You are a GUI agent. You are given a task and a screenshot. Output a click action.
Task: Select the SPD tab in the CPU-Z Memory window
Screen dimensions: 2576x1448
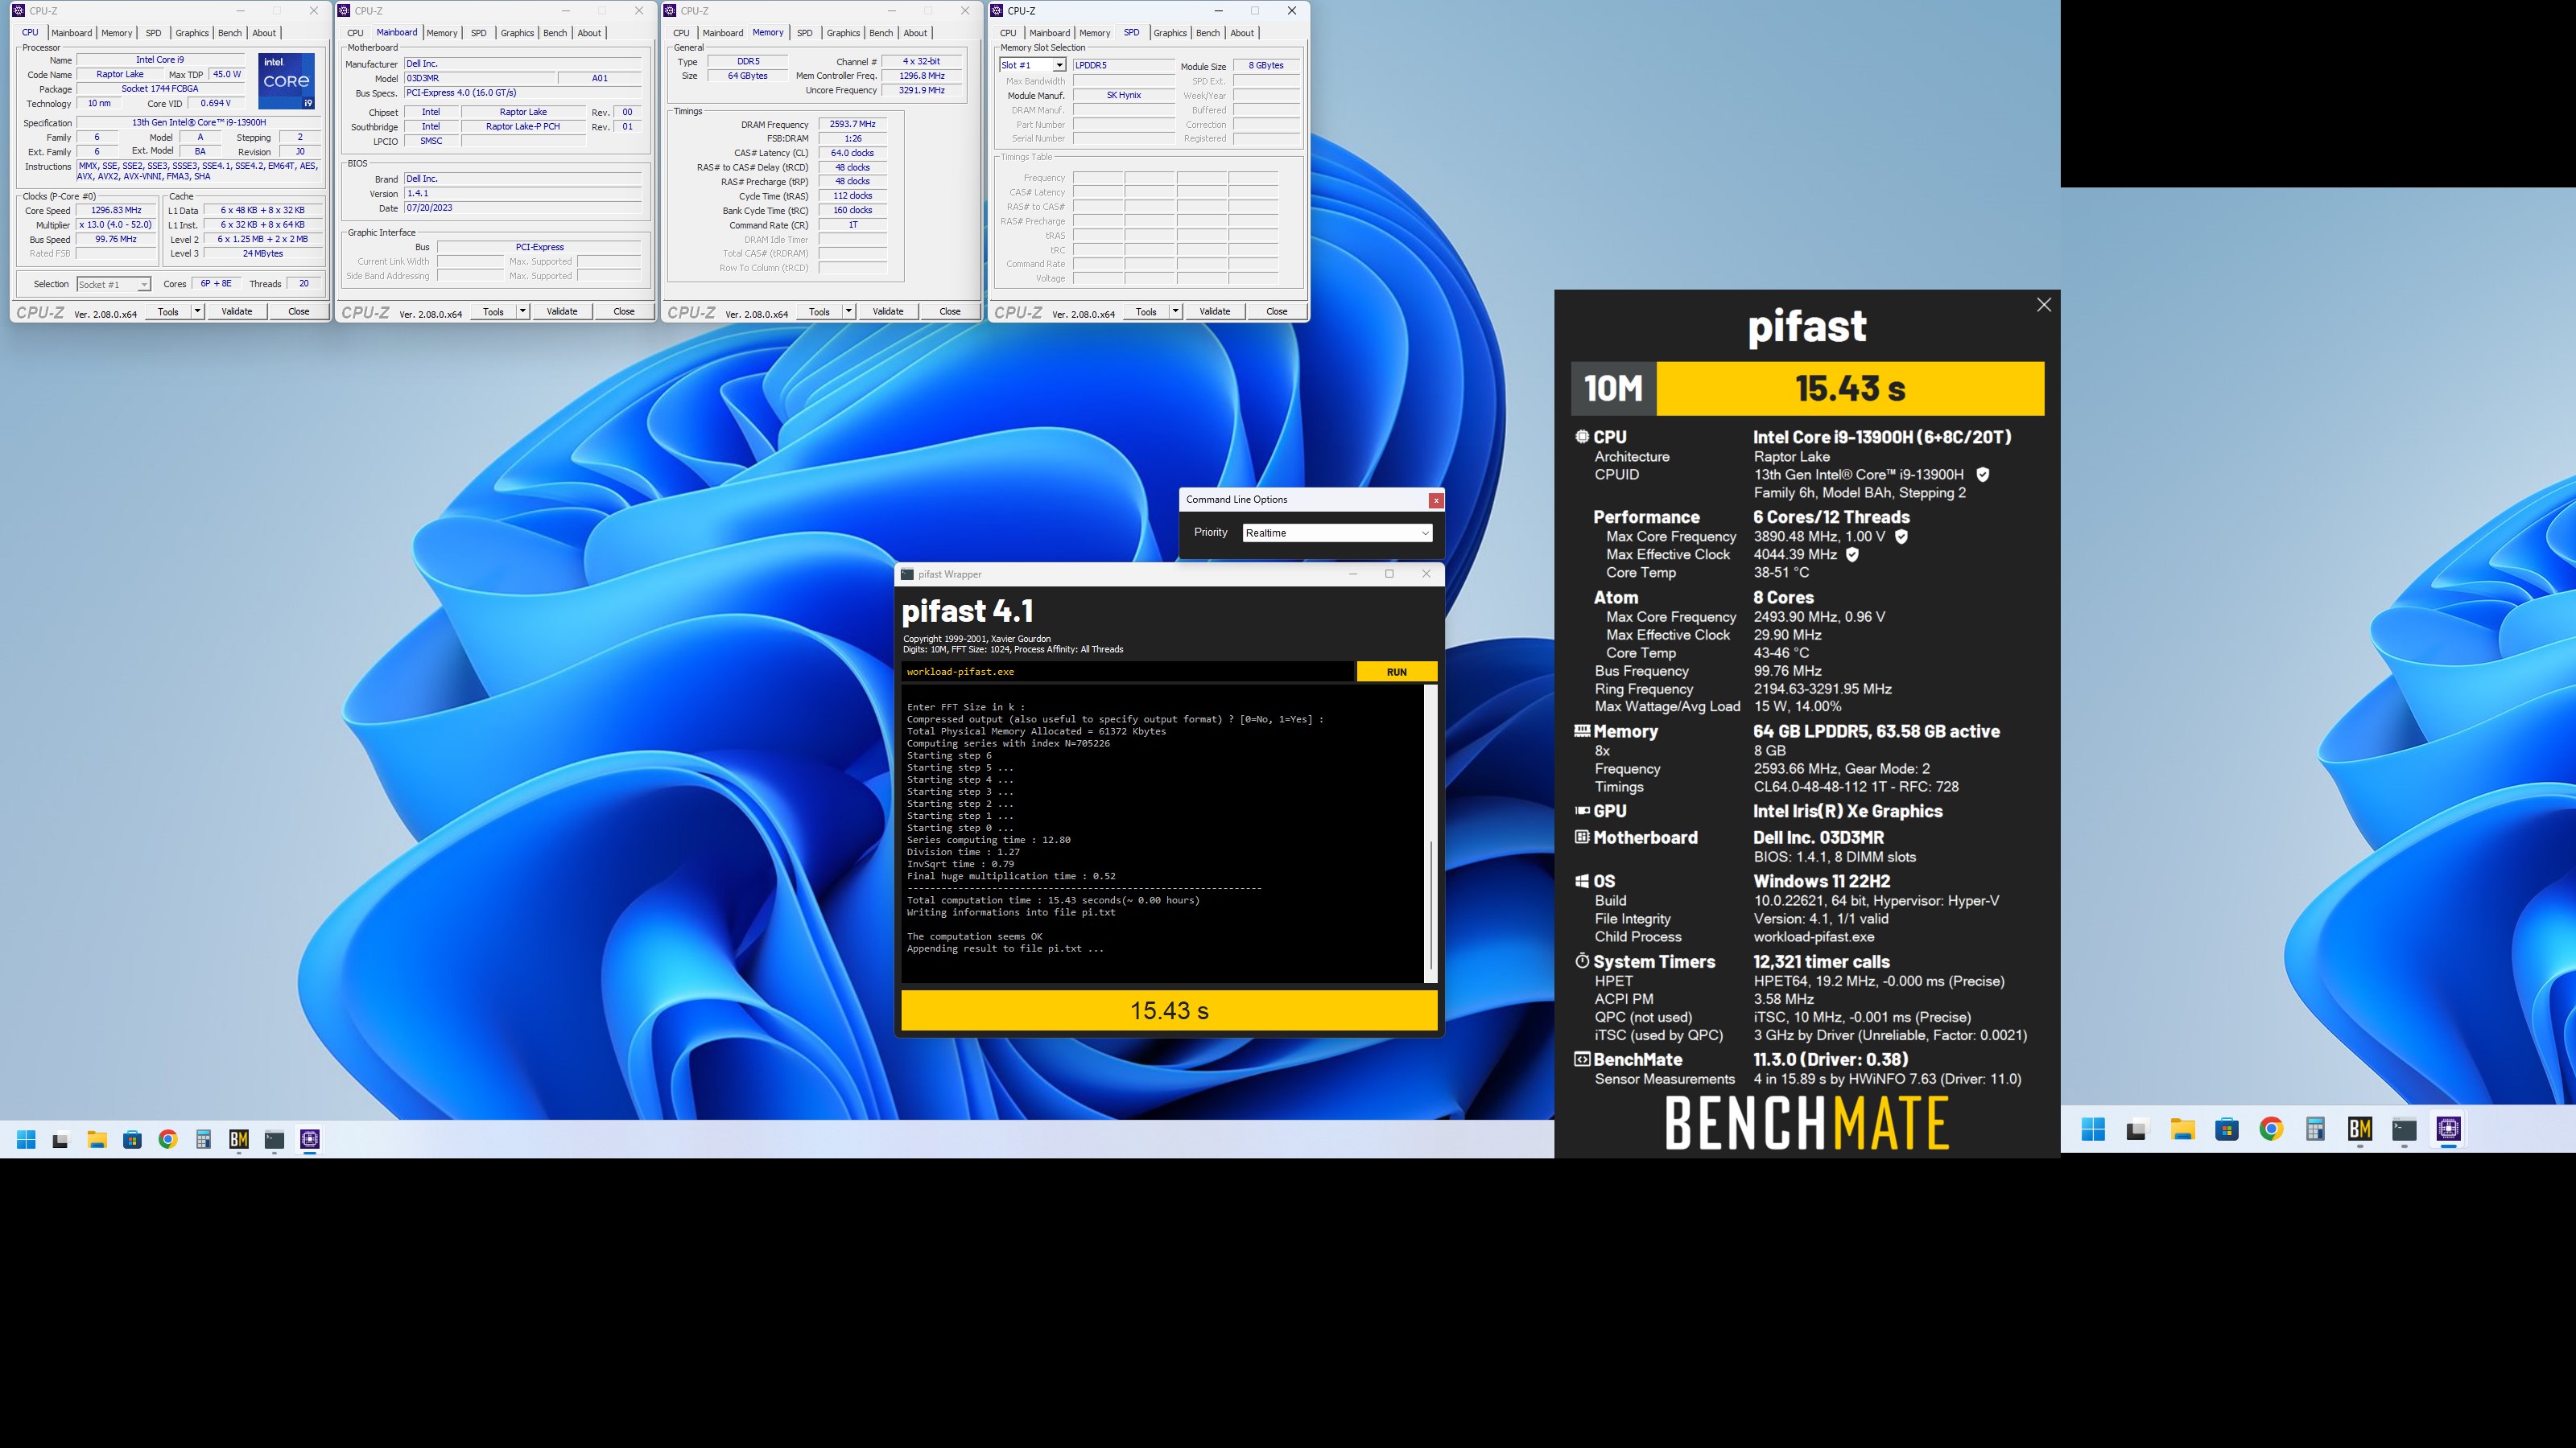click(x=805, y=33)
